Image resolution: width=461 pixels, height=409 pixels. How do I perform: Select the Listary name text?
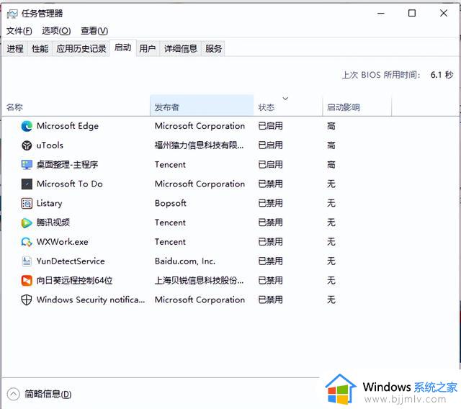click(x=50, y=203)
